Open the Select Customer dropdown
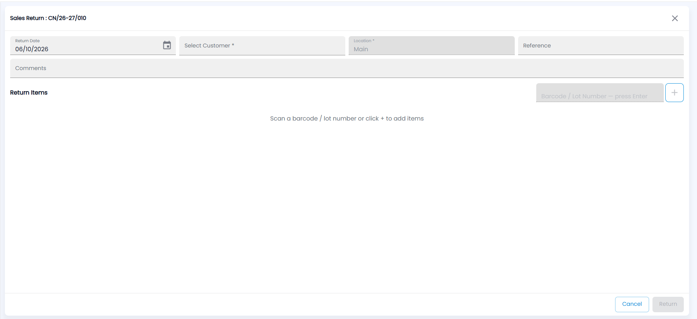 (262, 46)
